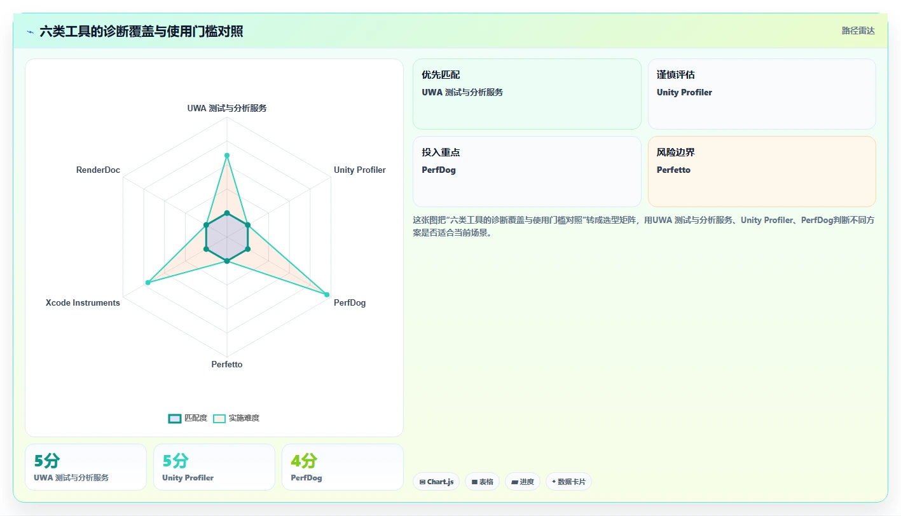This screenshot has width=901, height=516.
Task: Click the RenderDoc radar axis label
Action: pyautogui.click(x=98, y=170)
